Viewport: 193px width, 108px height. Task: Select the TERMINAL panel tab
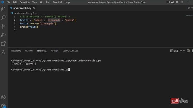[x=42, y=51]
